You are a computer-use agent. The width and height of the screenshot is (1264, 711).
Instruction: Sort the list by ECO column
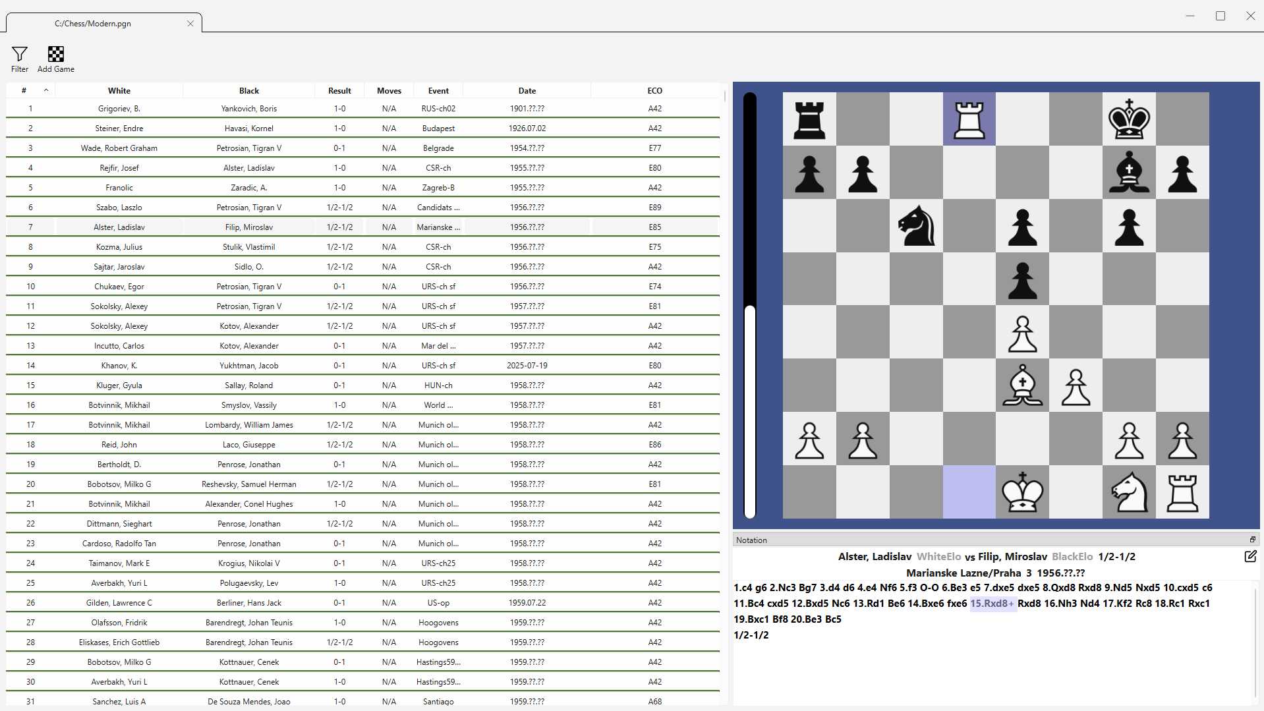[654, 91]
